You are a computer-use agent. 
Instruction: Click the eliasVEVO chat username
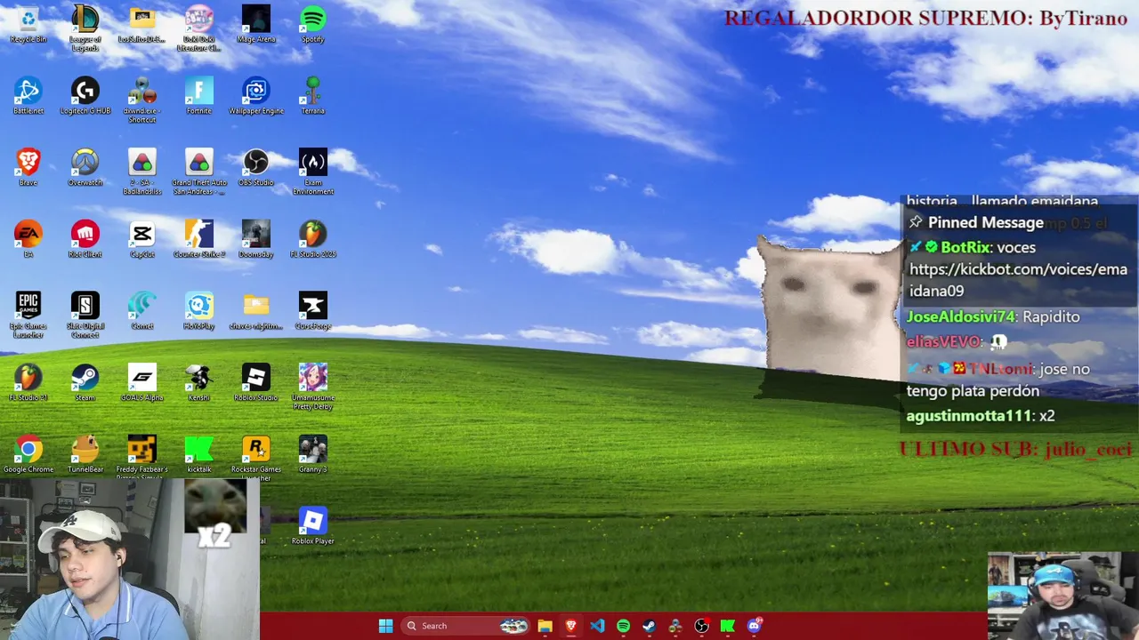[943, 341]
